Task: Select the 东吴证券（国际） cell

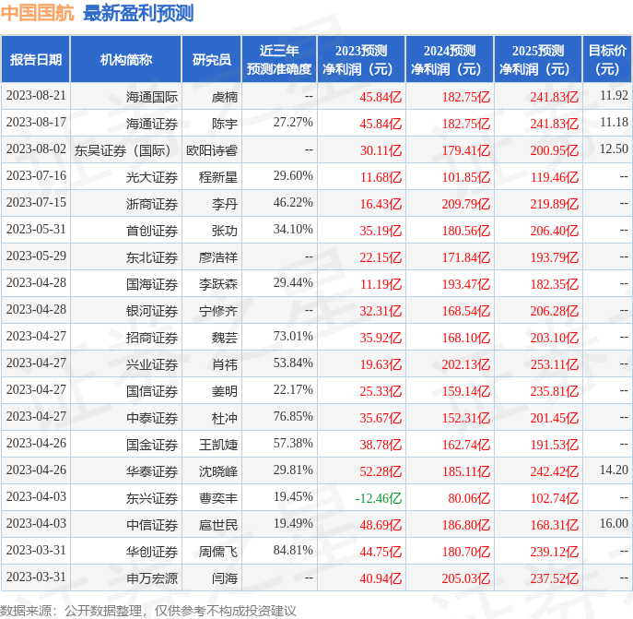Action: pos(125,150)
